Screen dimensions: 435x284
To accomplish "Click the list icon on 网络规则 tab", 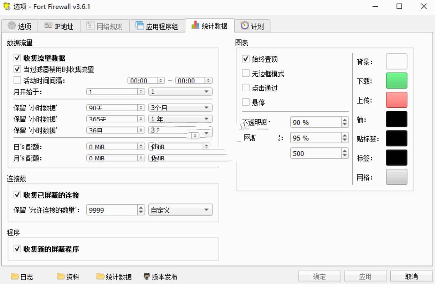I will coord(90,26).
